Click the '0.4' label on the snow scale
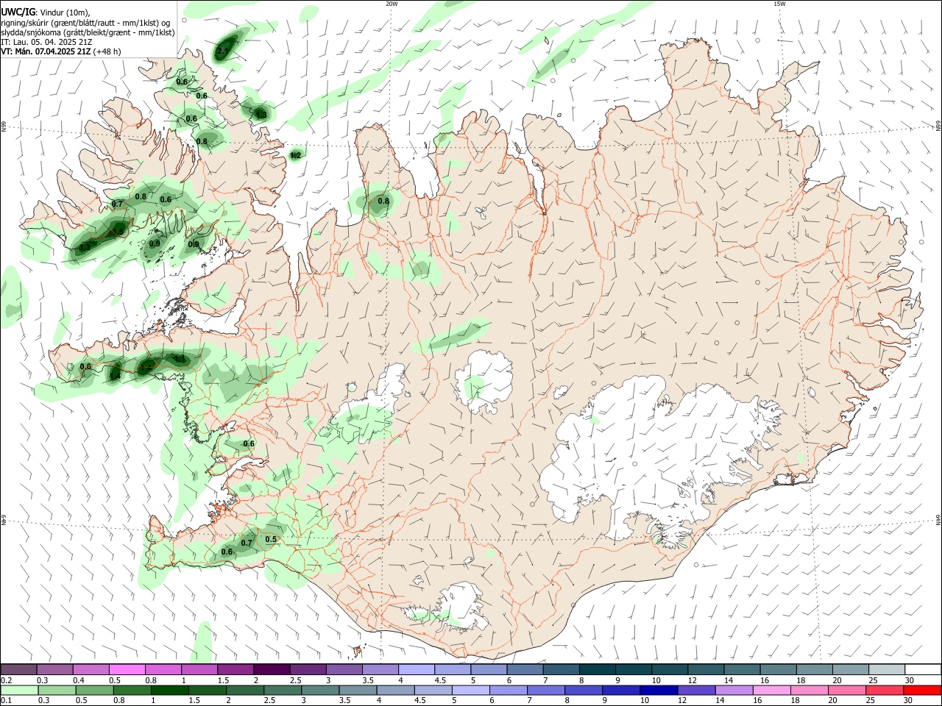Screen dimensions: 942x706 (79, 680)
